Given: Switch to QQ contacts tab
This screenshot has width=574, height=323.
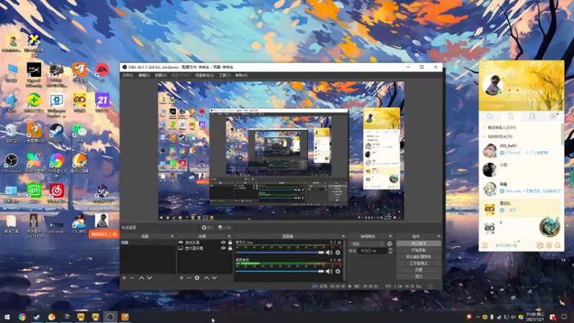Looking at the screenshot, I should coord(511,116).
